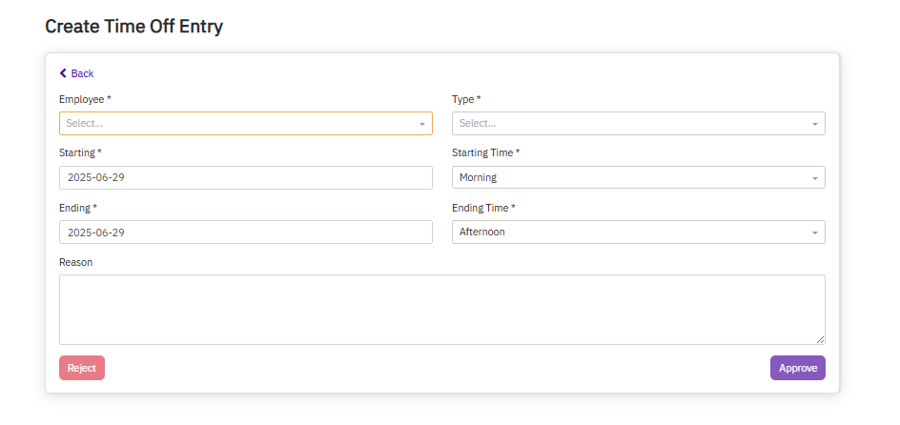The image size is (900, 425).
Task: Click the back chevron arrow icon
Action: point(63,73)
